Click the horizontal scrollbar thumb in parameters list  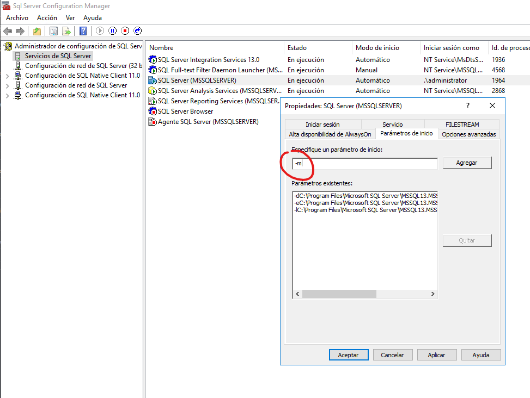point(339,294)
